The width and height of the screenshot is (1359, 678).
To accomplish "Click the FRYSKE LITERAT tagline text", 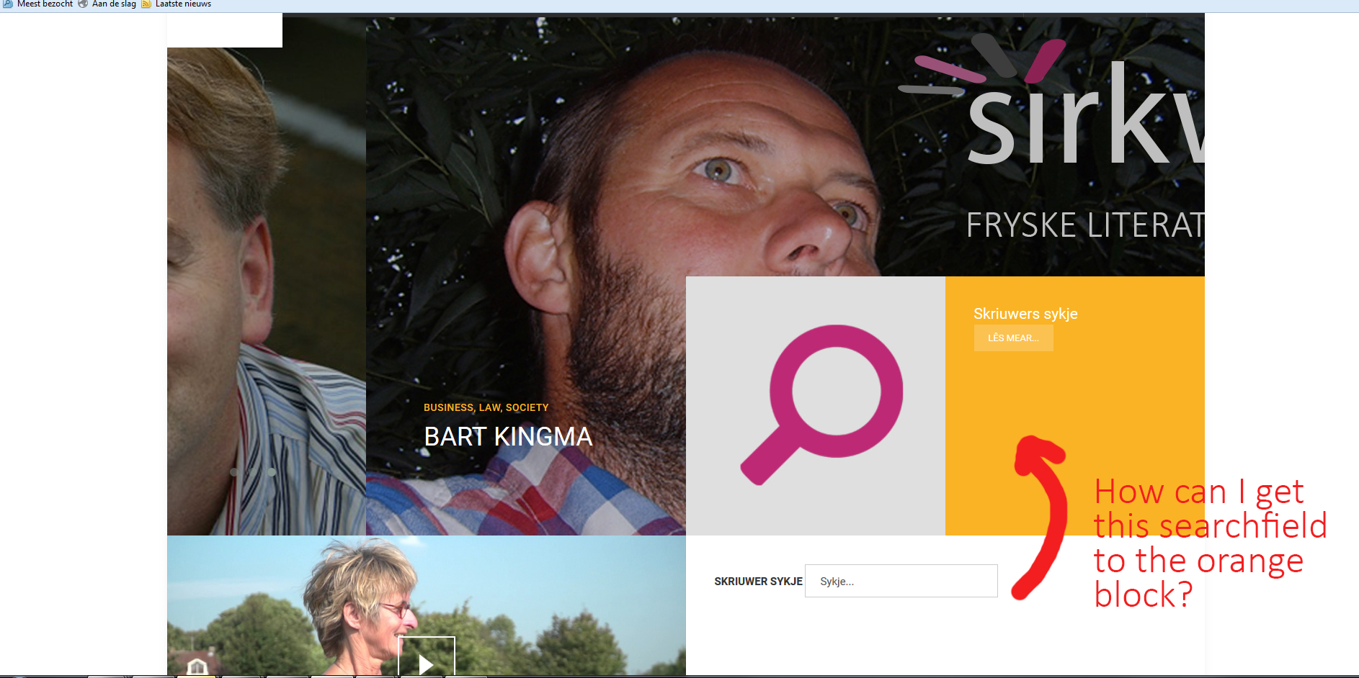I will [1085, 225].
